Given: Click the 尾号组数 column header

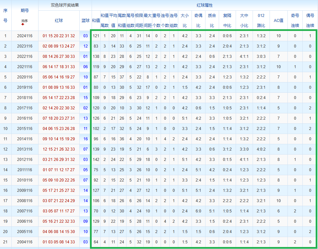Looking at the screenshot, I should (x=130, y=21).
